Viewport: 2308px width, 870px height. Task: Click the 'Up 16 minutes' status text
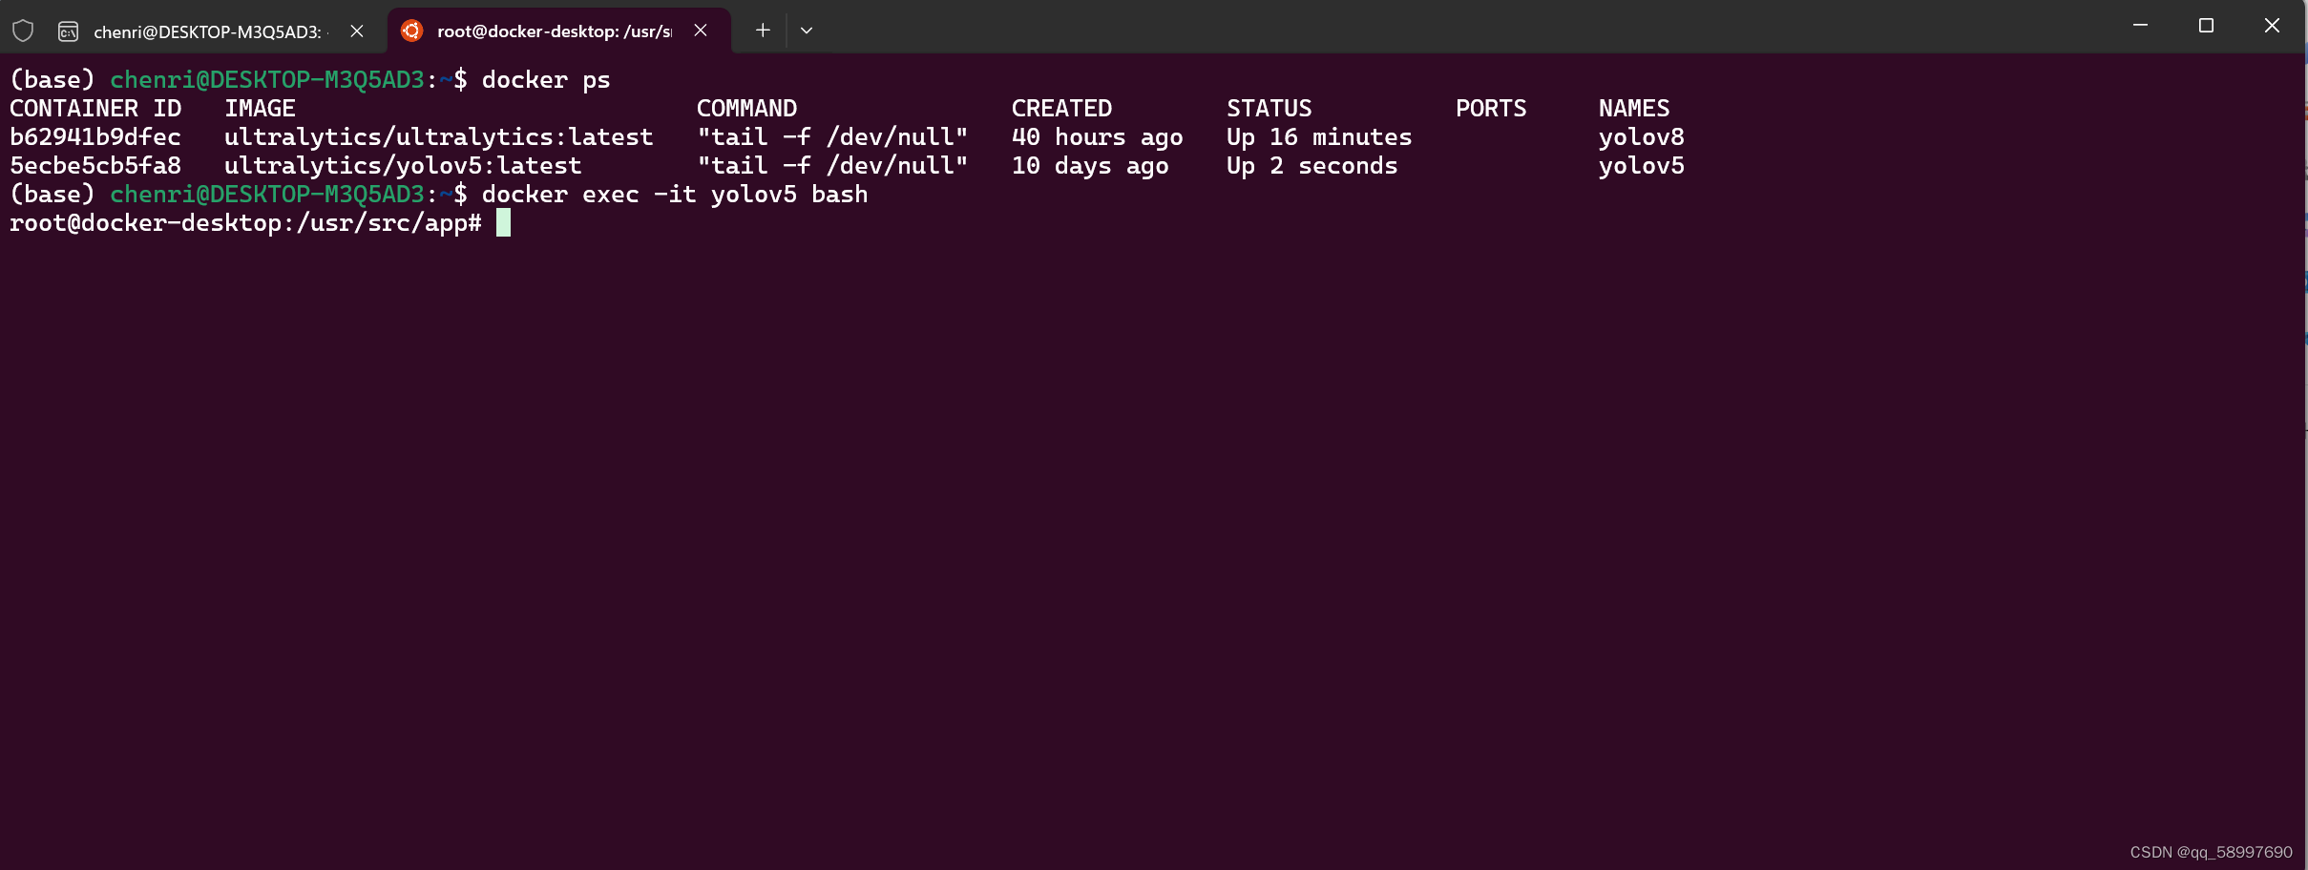[1319, 137]
